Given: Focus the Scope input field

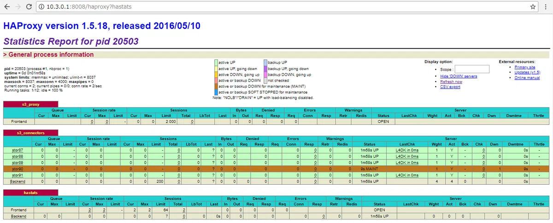Looking at the screenshot, I should tap(472, 69).
